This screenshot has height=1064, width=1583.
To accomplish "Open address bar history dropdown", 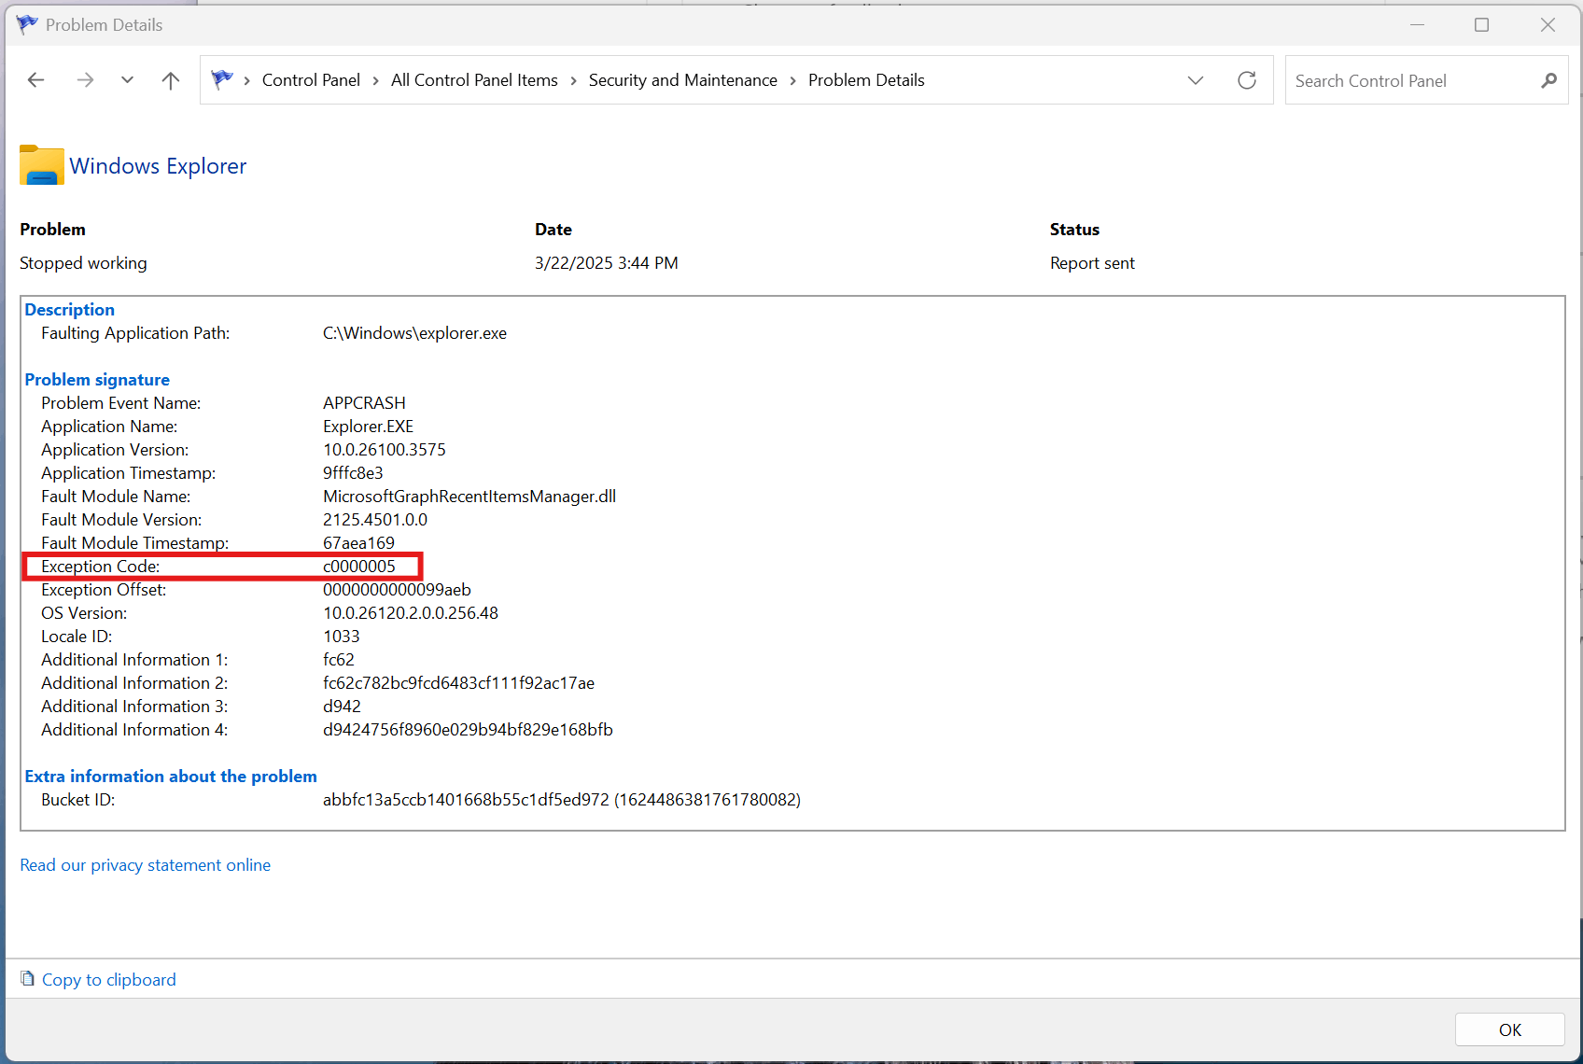I will pyautogui.click(x=1196, y=80).
